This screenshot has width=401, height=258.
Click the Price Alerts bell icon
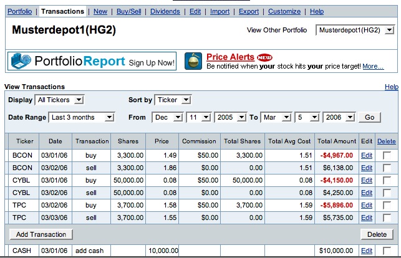pos(193,61)
